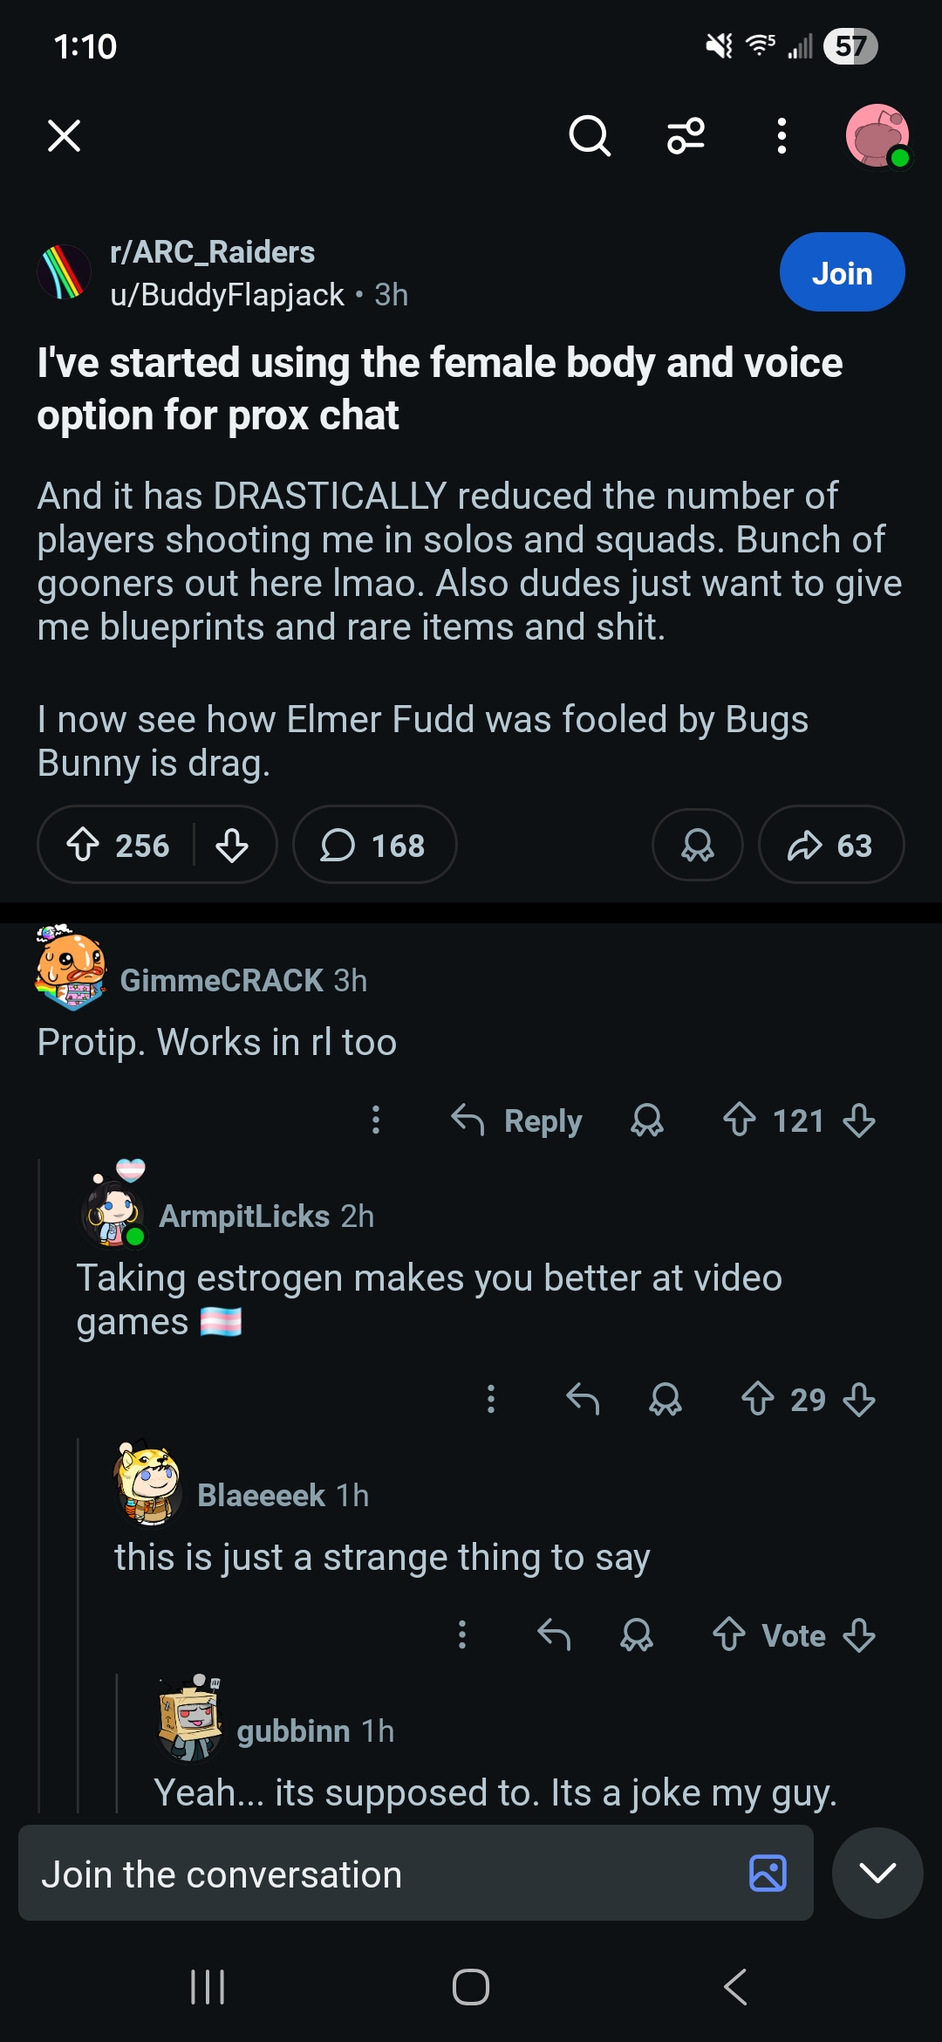
Task: Close the post with the X icon
Action: pos(64,136)
